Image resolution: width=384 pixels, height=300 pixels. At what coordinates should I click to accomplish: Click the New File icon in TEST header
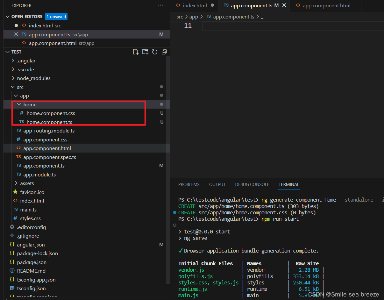pyautogui.click(x=136, y=52)
